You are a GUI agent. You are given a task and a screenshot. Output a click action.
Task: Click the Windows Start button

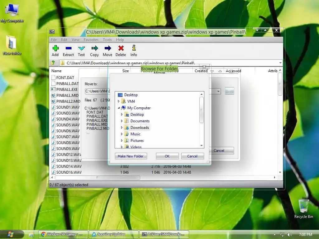(11, 234)
